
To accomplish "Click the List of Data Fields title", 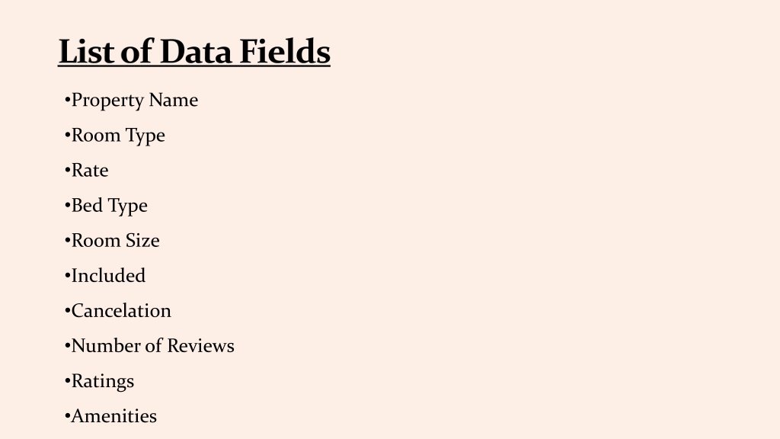I will [x=194, y=51].
